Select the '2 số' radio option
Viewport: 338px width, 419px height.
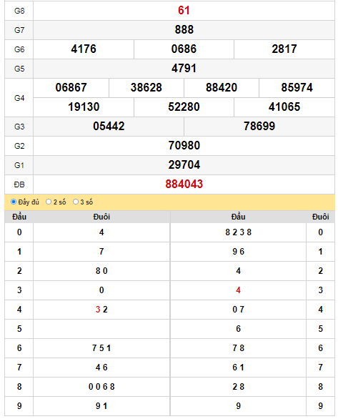[x=49, y=202]
